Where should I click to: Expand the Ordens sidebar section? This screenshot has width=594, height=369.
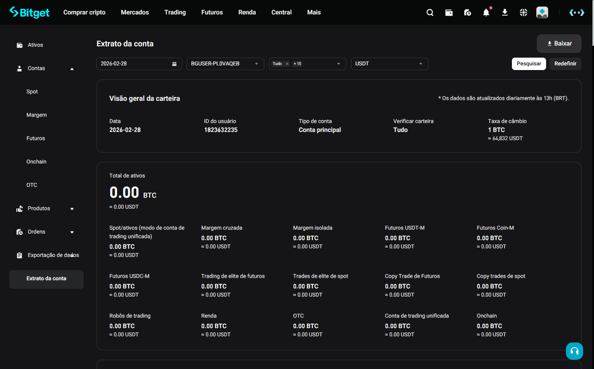(72, 232)
